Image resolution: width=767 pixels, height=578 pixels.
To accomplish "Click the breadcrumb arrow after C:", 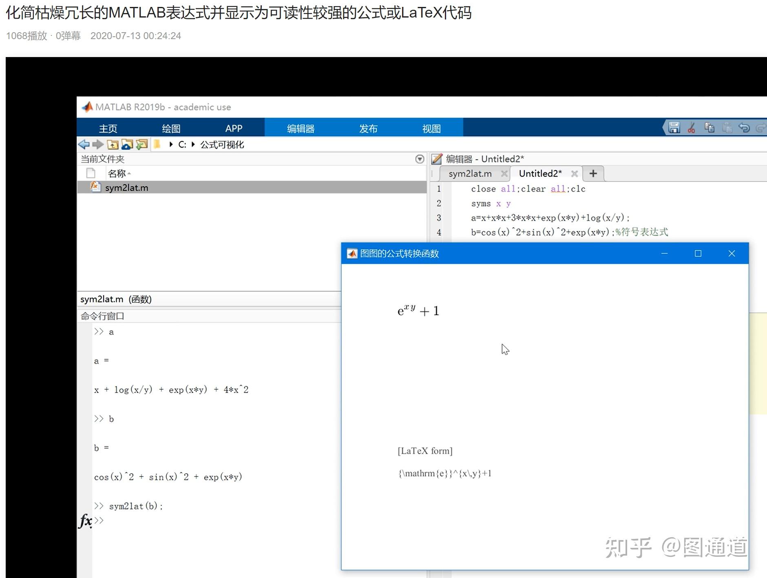I will [193, 145].
